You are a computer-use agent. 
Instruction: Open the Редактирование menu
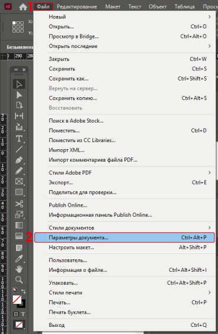tap(77, 7)
